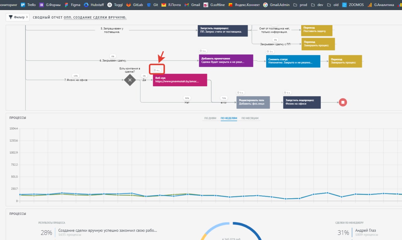Click СДЕЛКИ ПО МЕНЕДЖЕРУ heading
Image resolution: width=402 pixels, height=240 pixels.
coord(350,223)
